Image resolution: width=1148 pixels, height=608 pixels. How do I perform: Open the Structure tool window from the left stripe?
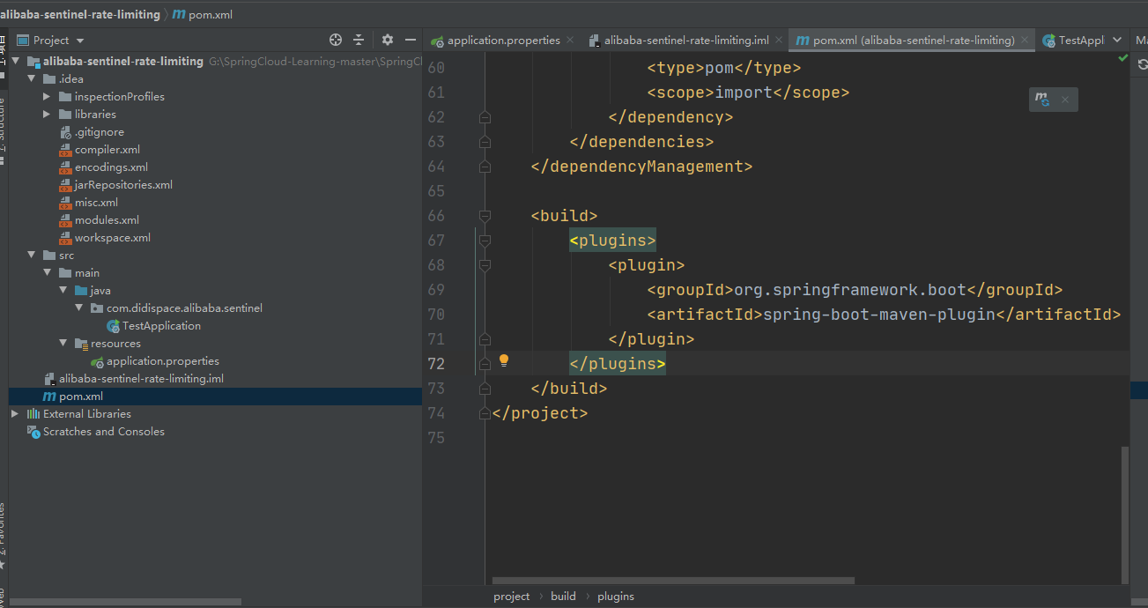point(3,132)
